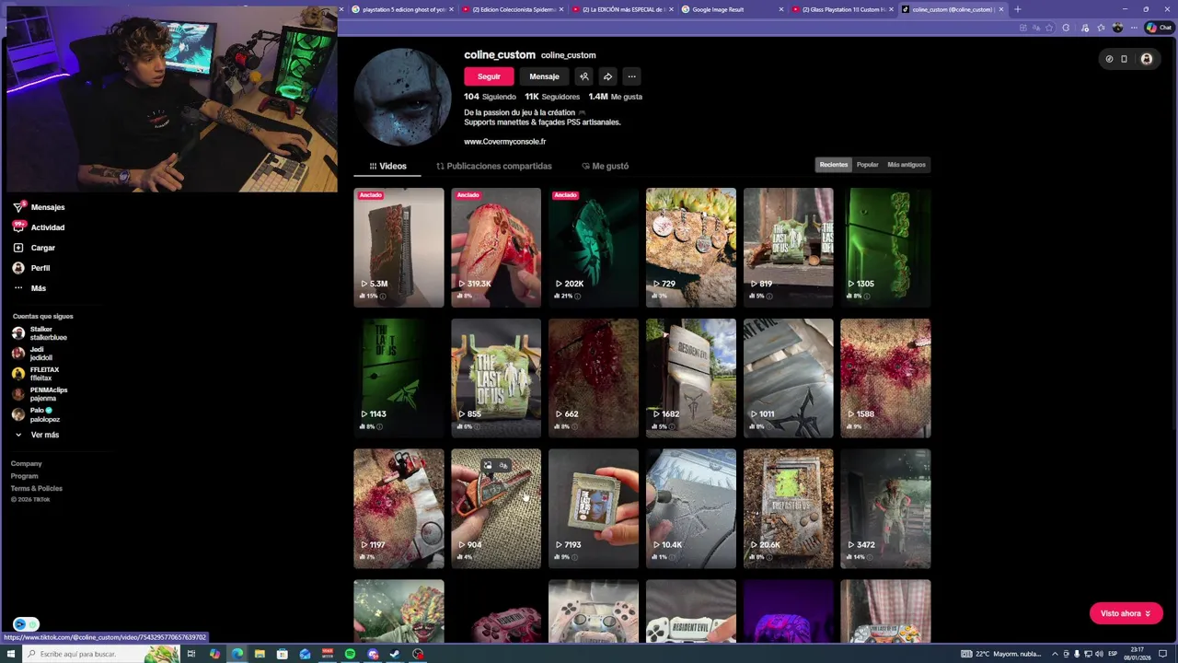This screenshot has width=1178, height=663.
Task: Click the Microsoft Edge taskbar icon
Action: point(237,654)
